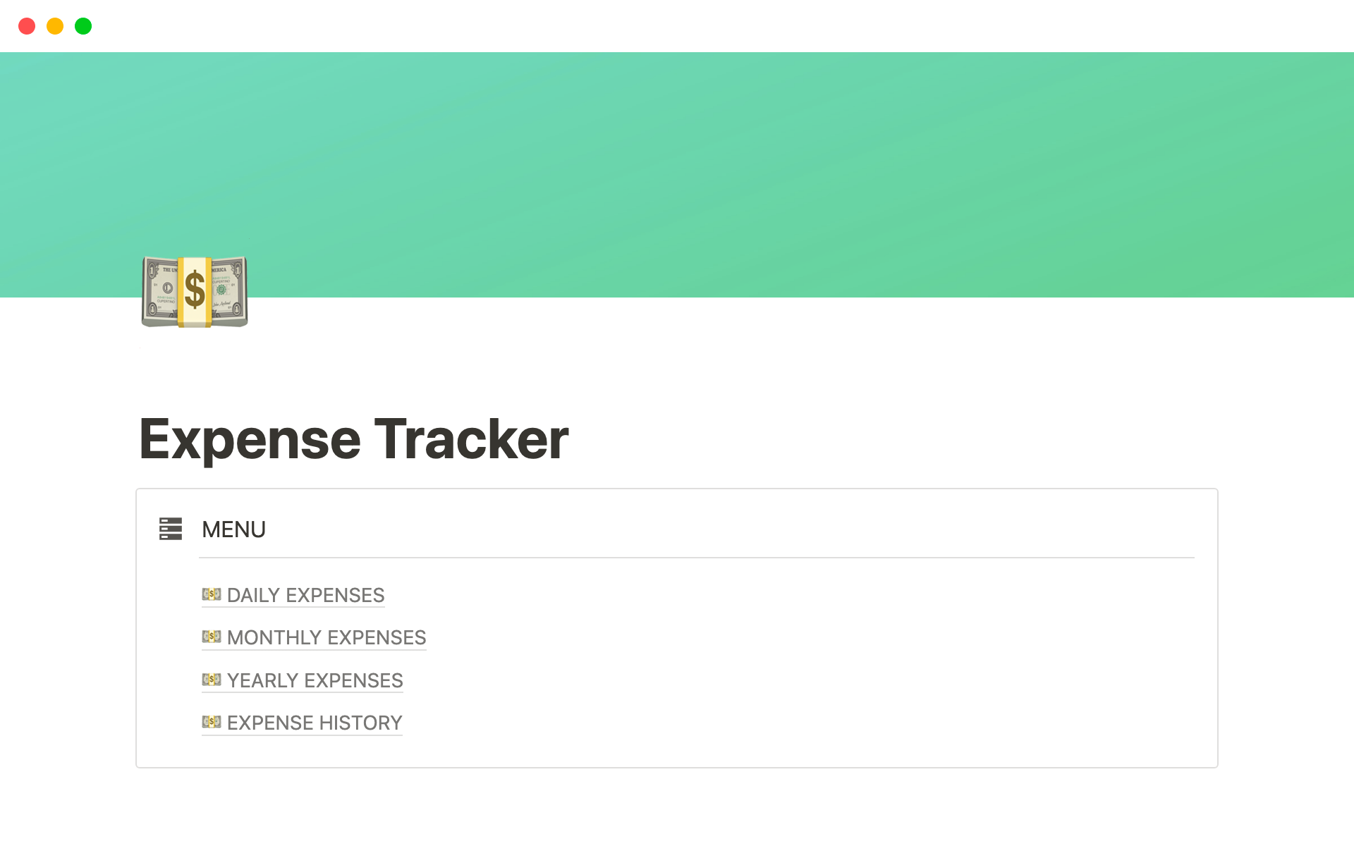Click the money icon before MONTHLY EXPENSES
The width and height of the screenshot is (1354, 846).
point(212,637)
